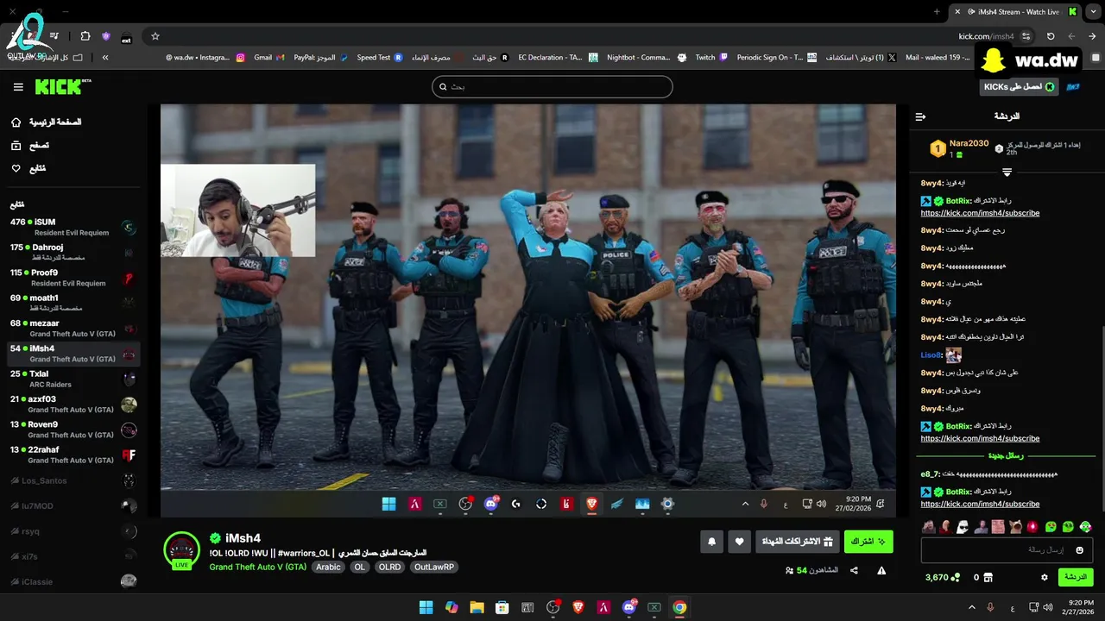The height and width of the screenshot is (621, 1105).
Task: Click the chat message input field
Action: [1007, 549]
